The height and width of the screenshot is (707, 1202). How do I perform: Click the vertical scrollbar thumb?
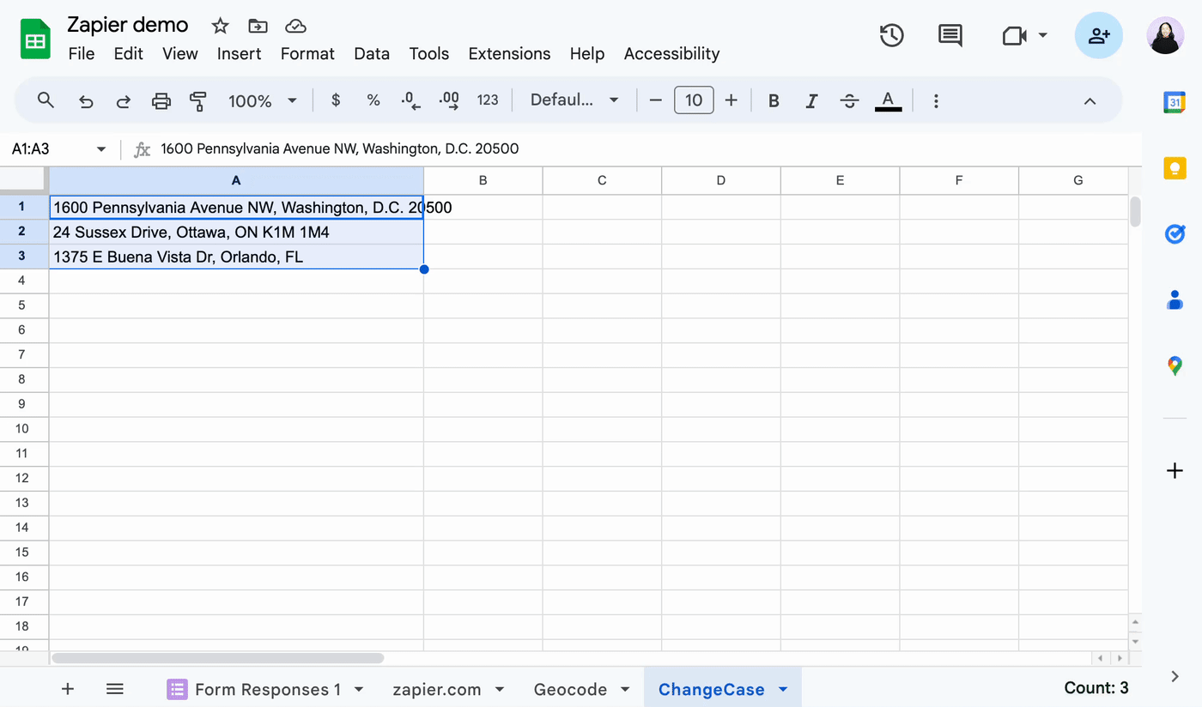coord(1135,211)
